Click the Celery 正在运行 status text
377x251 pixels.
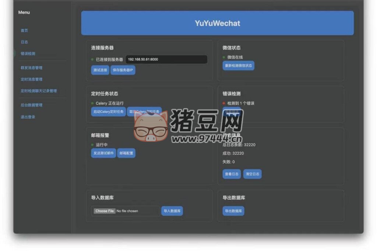[x=110, y=103]
